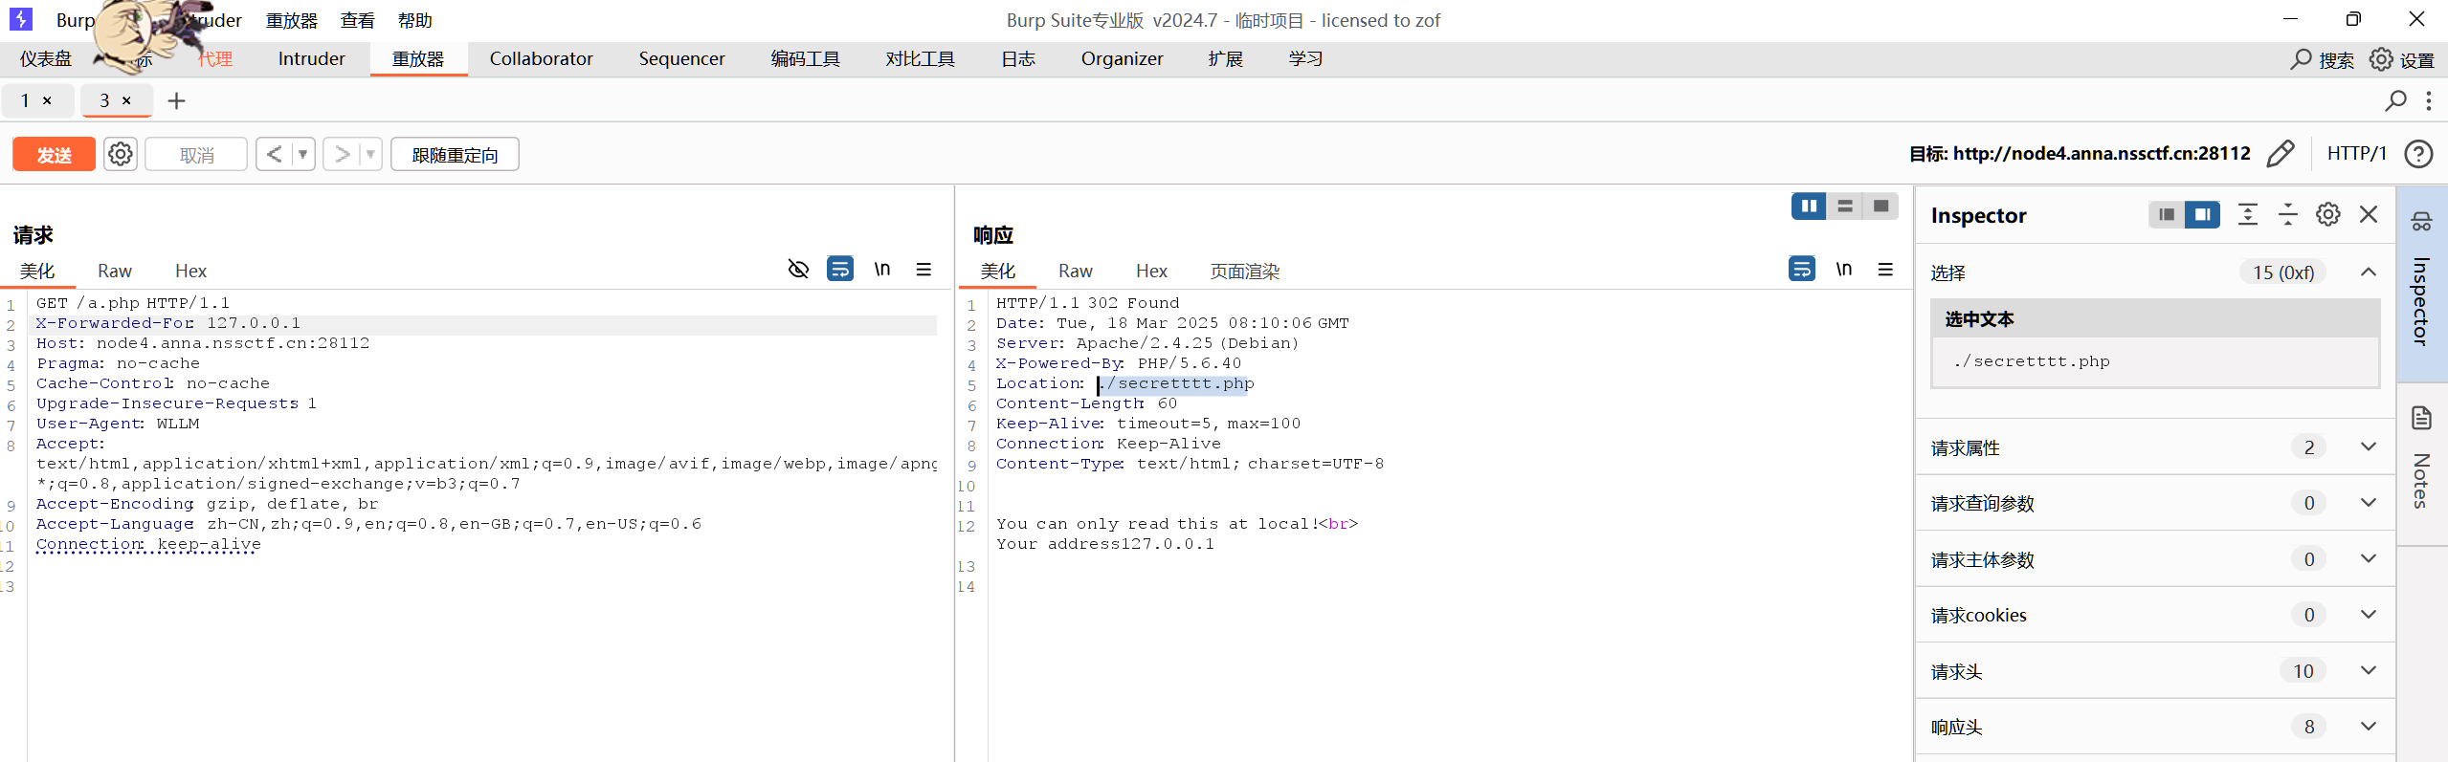The width and height of the screenshot is (2448, 762).
Task: Close the Inspector panel
Action: [x=2369, y=215]
